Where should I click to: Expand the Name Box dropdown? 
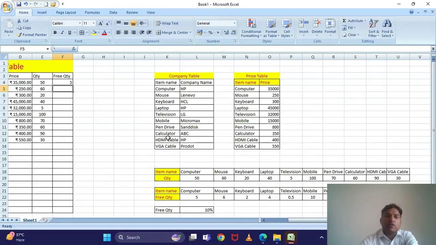click(x=47, y=49)
